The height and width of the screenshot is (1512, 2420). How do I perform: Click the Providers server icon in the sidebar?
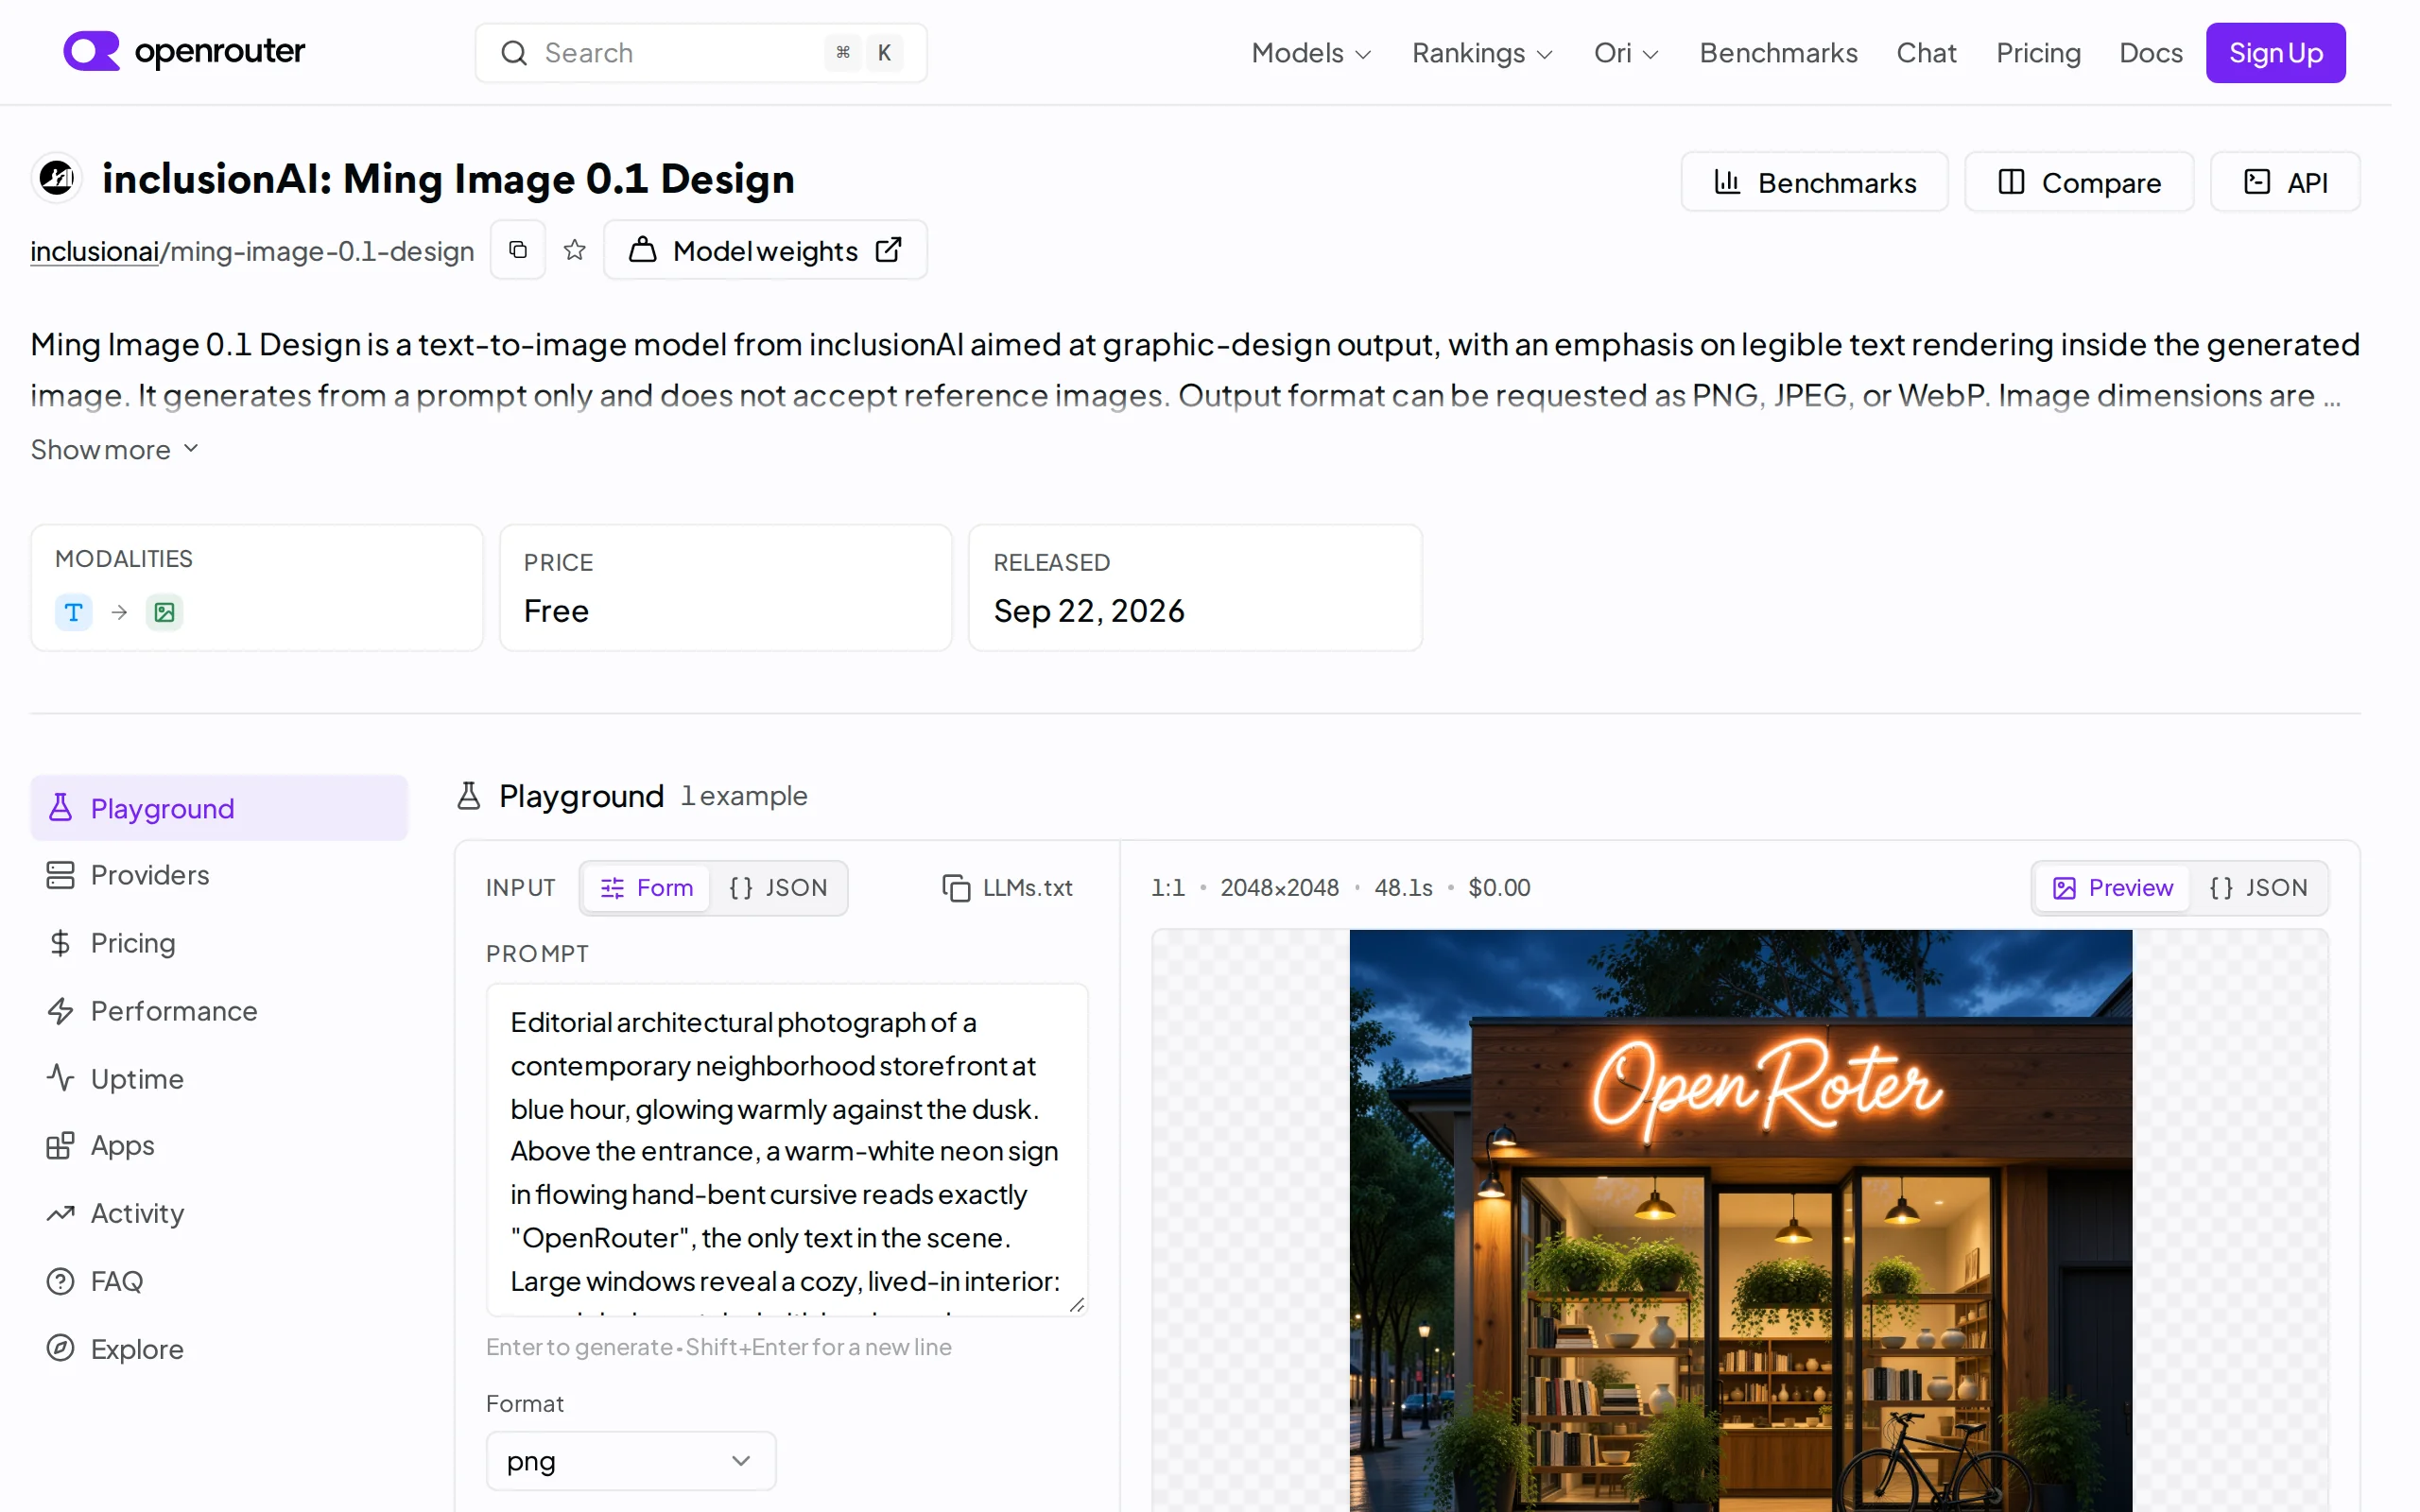[61, 875]
